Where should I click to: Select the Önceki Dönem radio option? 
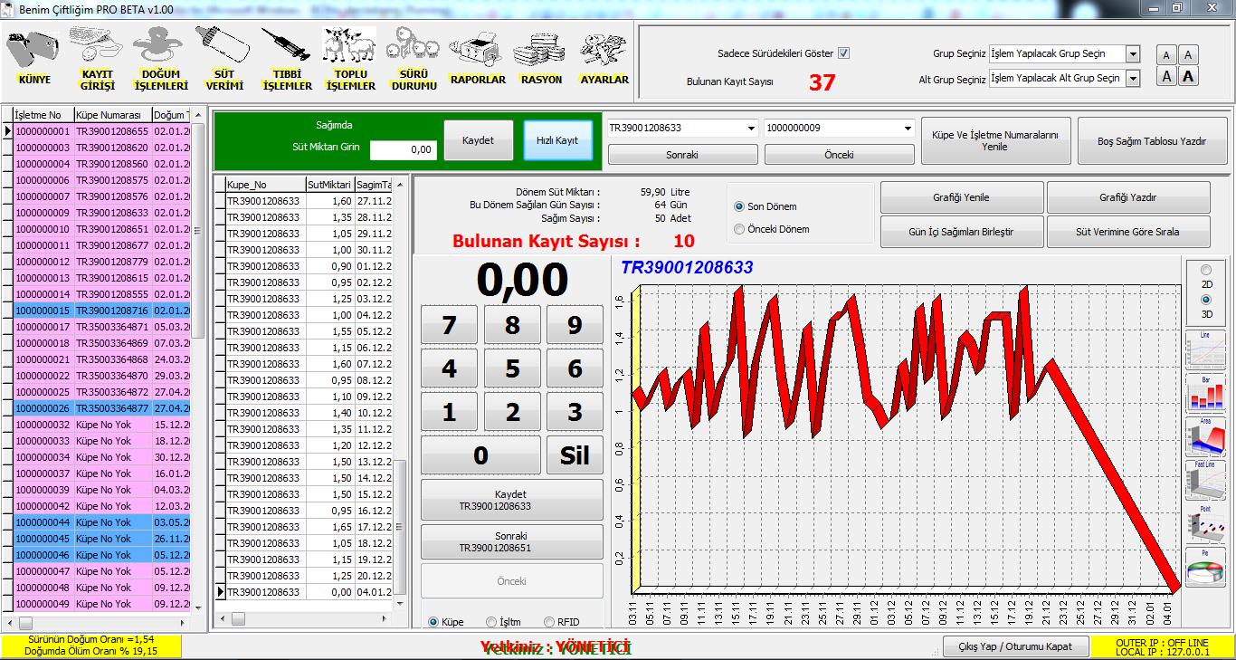[x=739, y=229]
